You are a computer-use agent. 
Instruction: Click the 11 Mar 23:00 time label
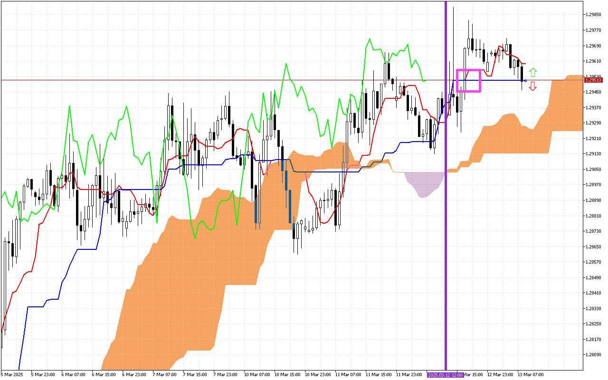[x=409, y=375]
